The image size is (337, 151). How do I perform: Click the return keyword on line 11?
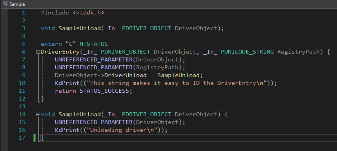click(66, 91)
